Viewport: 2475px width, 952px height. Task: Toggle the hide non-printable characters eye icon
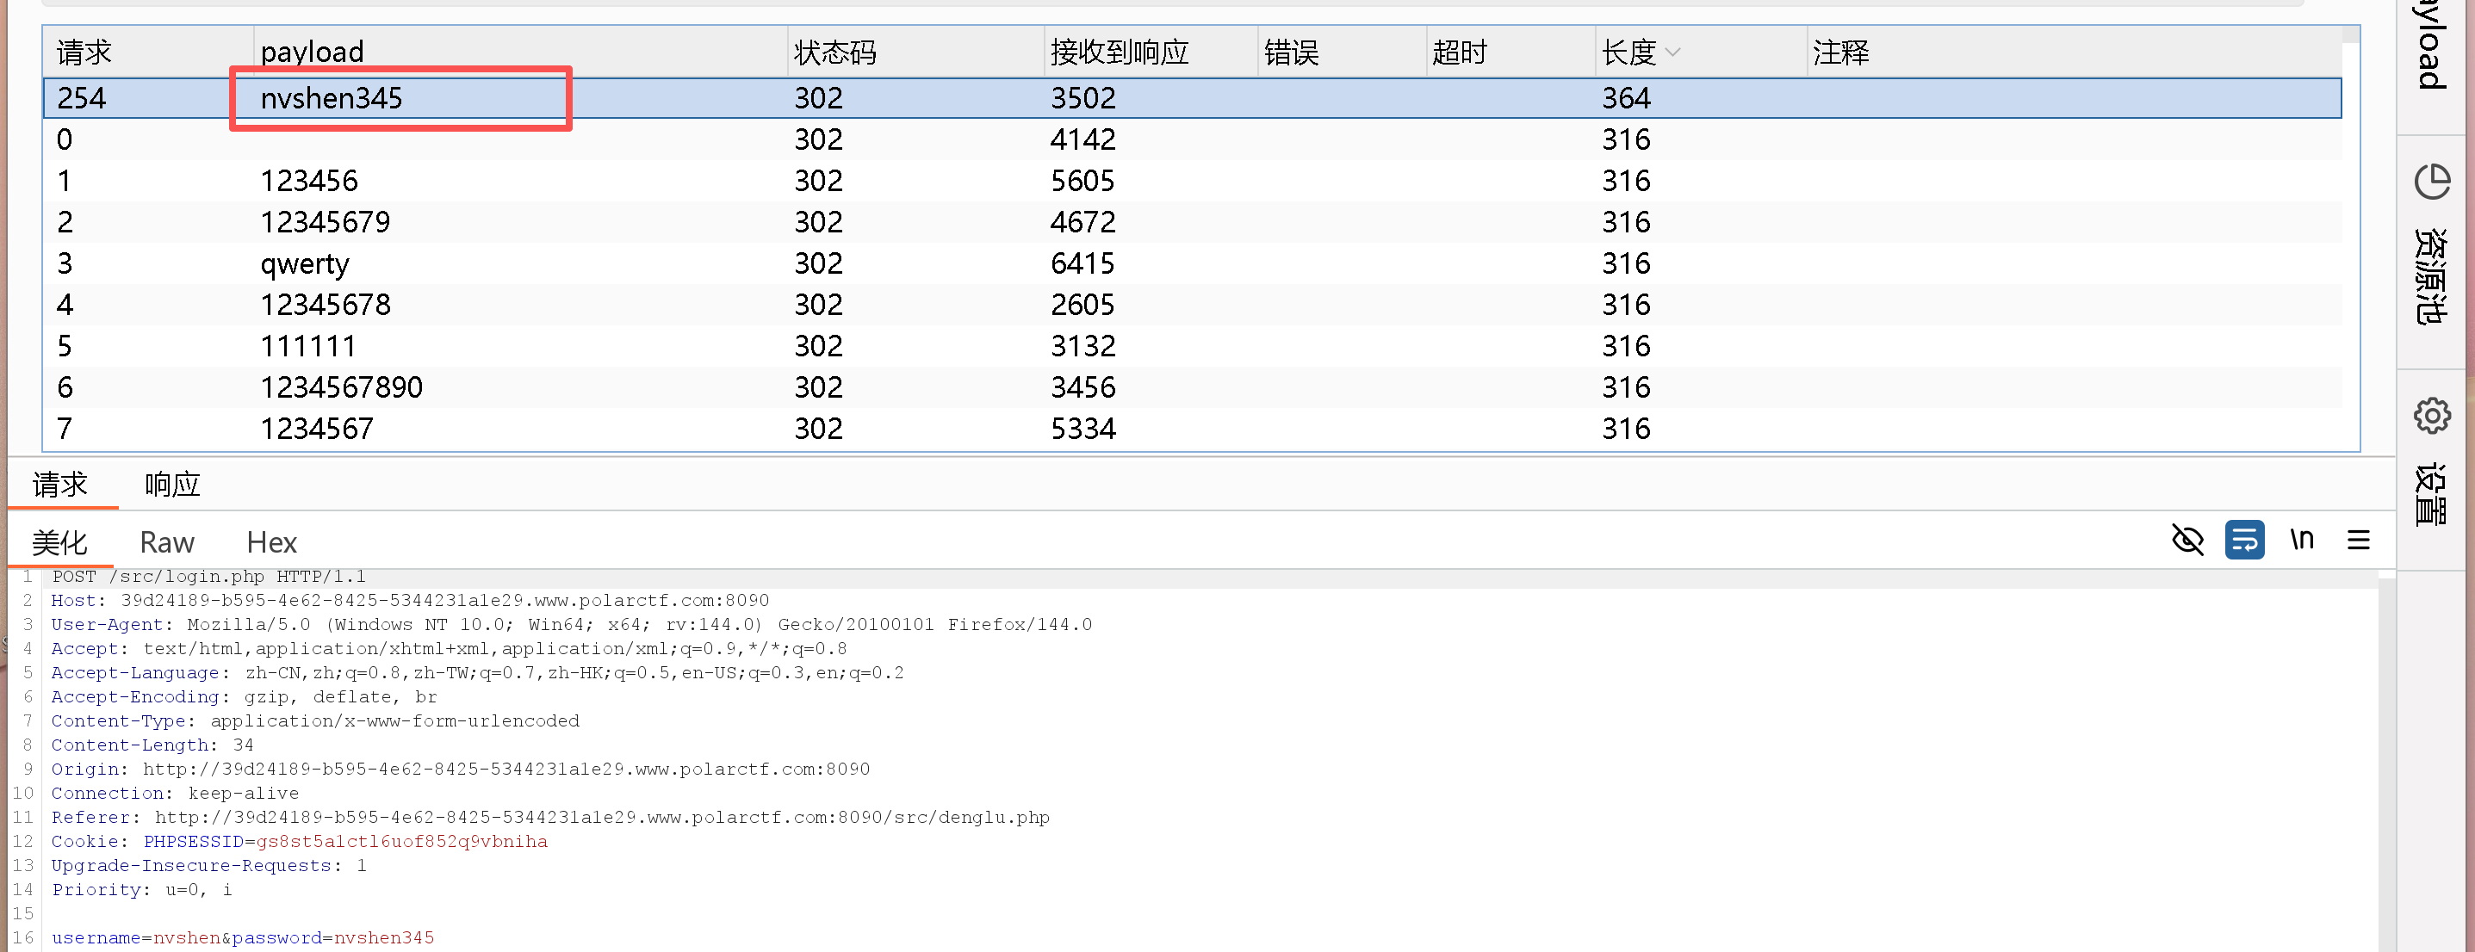[2187, 540]
